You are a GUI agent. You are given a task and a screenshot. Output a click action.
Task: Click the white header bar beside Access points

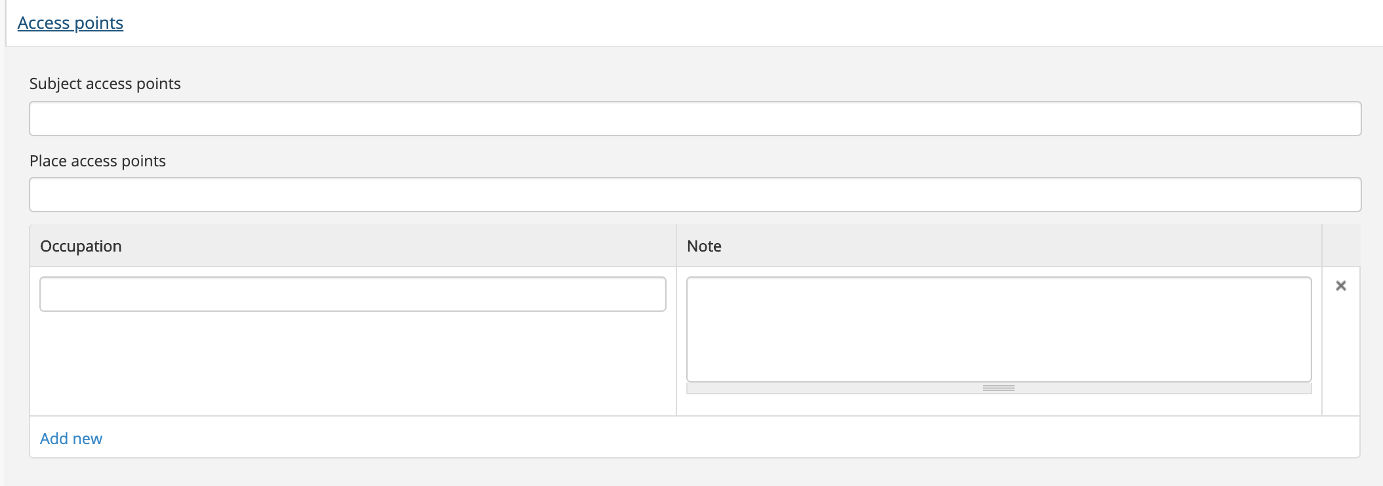click(x=722, y=23)
